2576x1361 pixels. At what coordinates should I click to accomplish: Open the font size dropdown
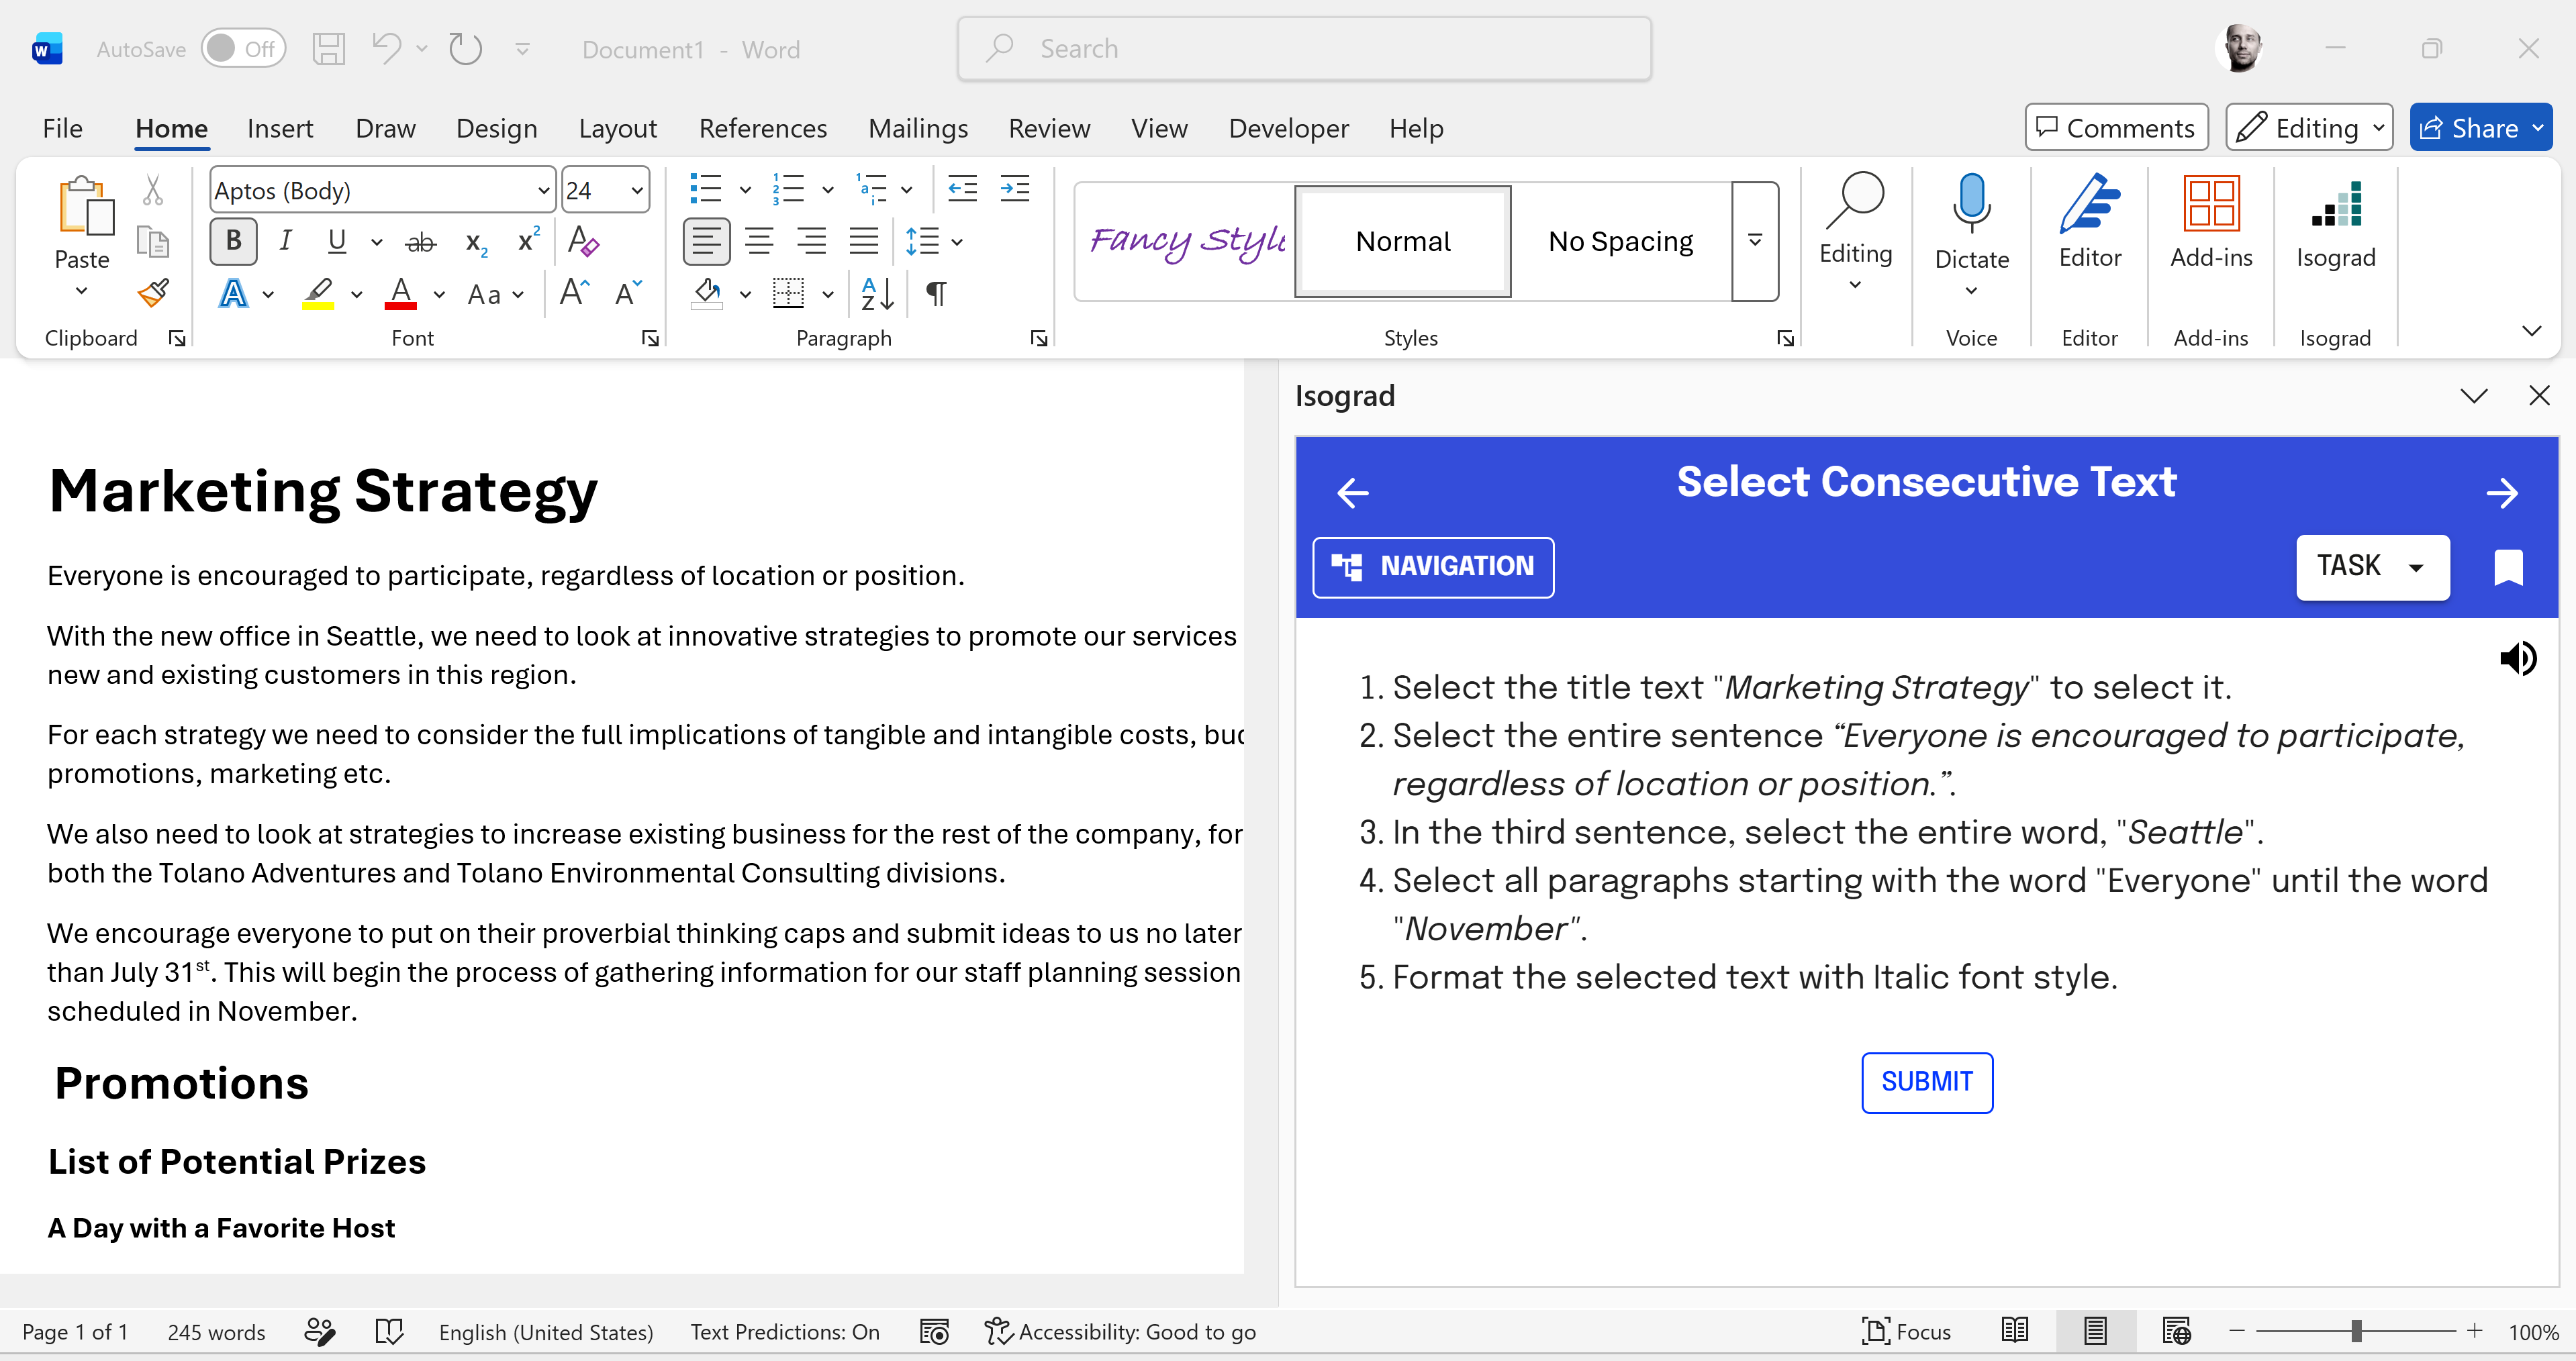tap(636, 190)
